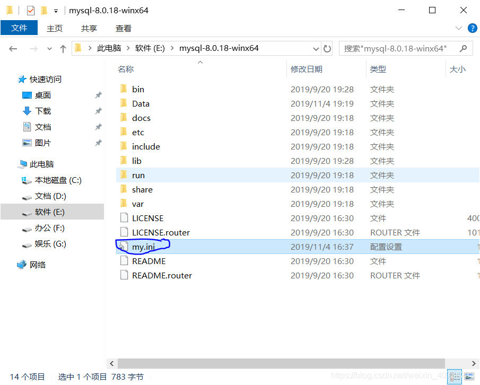Select the README file name
The height and width of the screenshot is (385, 480).
click(149, 261)
